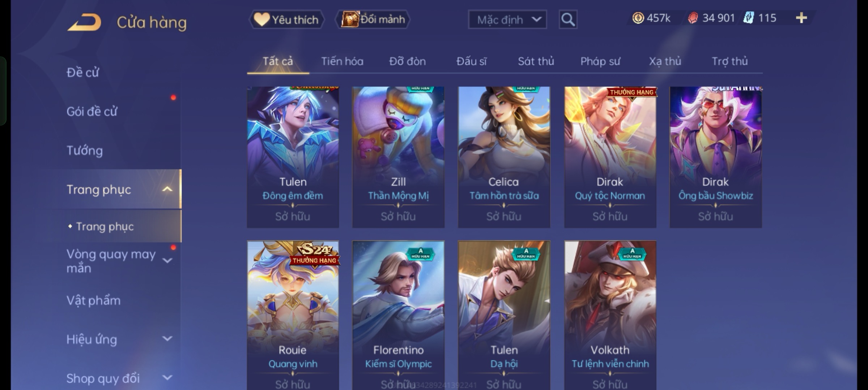The image size is (868, 390).
Task: Tap the gold coin balance icon
Action: [638, 18]
